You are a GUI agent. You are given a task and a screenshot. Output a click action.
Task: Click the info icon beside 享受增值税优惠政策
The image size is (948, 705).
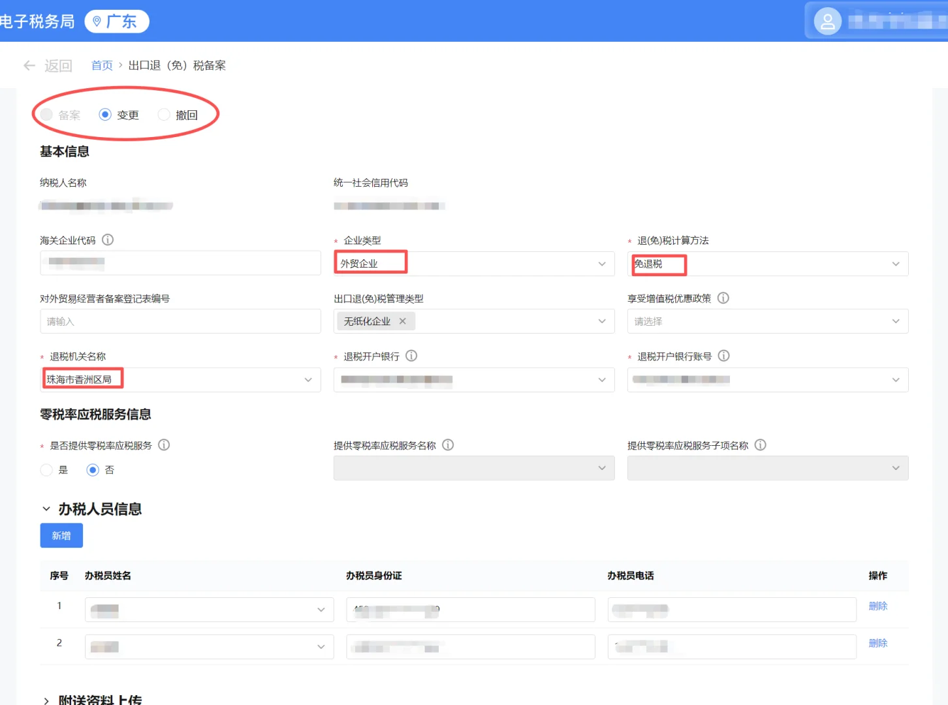pos(723,298)
